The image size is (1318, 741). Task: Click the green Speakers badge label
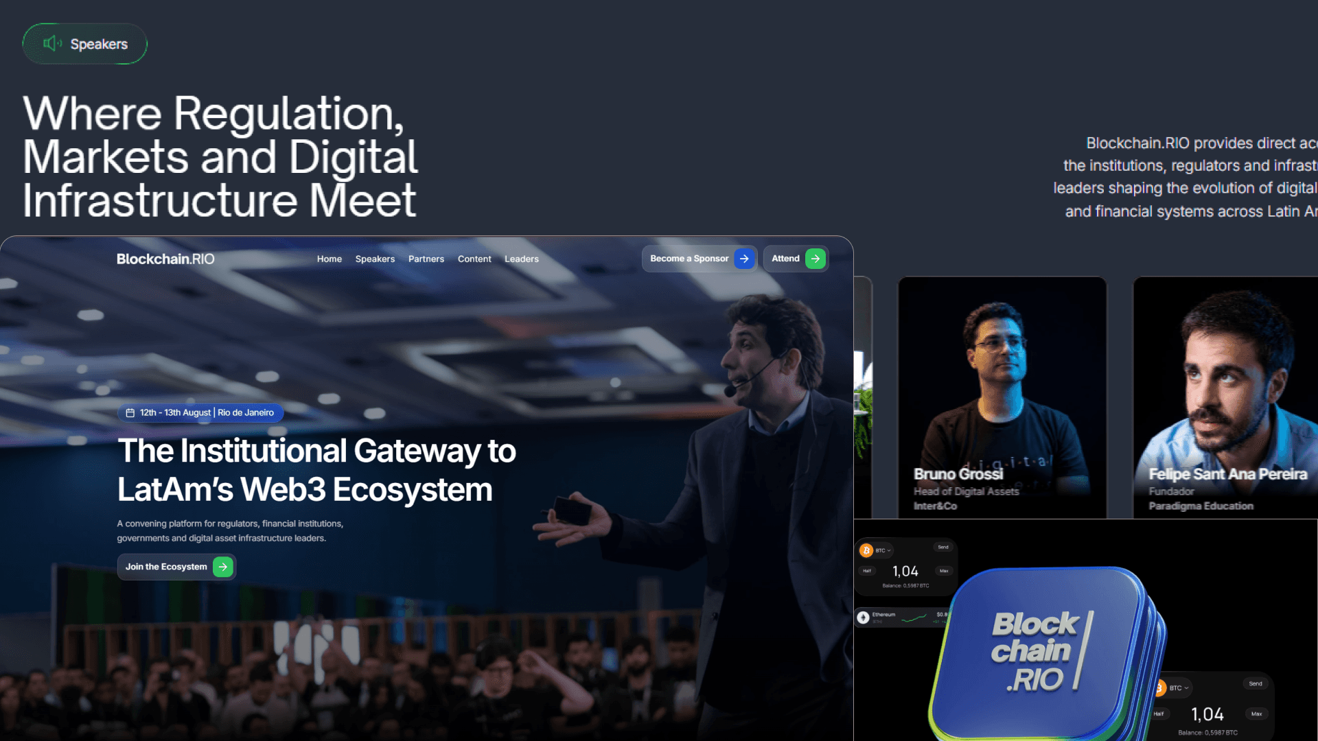point(99,44)
